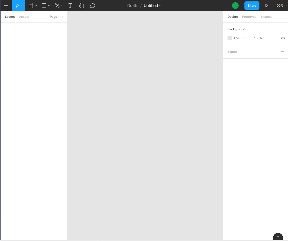Select the Pen tool
288x241 pixels.
click(x=57, y=6)
